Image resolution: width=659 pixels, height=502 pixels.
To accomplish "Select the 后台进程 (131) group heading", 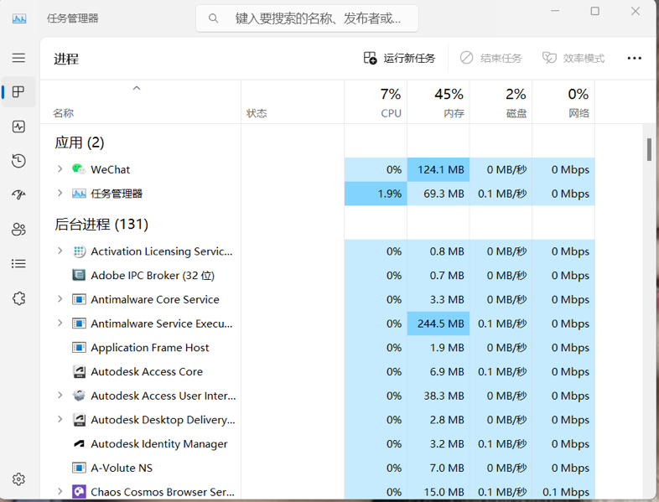I will click(x=101, y=224).
